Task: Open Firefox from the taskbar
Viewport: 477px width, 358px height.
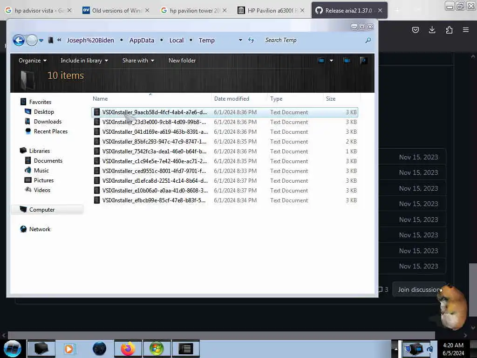Action: pos(128,349)
